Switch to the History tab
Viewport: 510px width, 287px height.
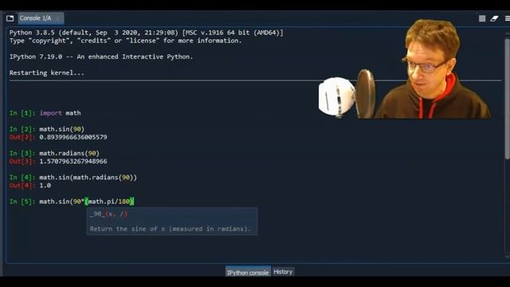(283, 272)
